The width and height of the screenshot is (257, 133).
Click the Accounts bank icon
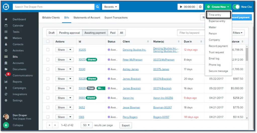click(x=6, y=63)
